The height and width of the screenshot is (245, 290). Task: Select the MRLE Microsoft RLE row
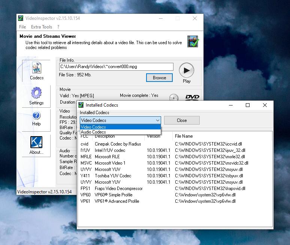pyautogui.click(x=175, y=157)
